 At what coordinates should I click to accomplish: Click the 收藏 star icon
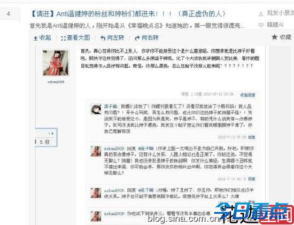click(275, 37)
